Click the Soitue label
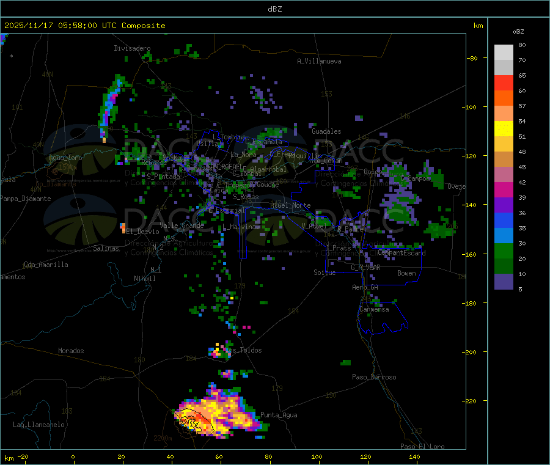 tap(324, 273)
